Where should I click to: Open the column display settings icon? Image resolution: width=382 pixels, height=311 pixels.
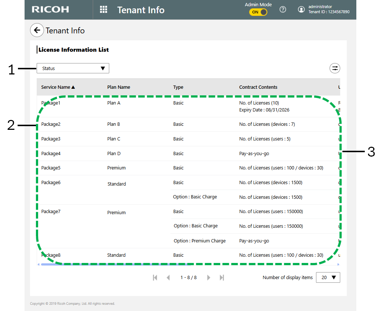pyautogui.click(x=335, y=68)
